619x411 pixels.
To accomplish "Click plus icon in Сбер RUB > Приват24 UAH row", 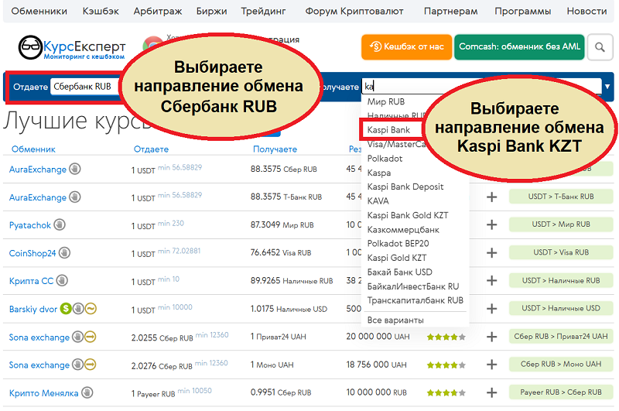I will tap(491, 337).
